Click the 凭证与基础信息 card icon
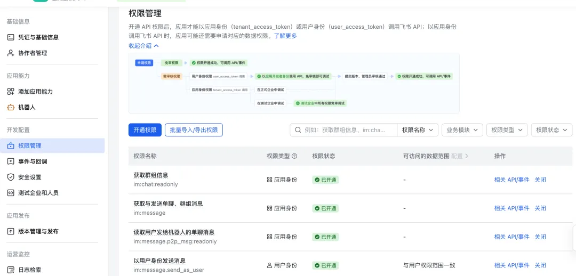 (11, 37)
